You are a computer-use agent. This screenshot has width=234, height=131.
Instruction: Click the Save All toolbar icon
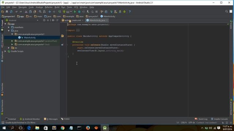(x=7, y=12)
